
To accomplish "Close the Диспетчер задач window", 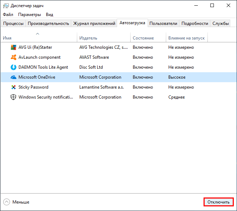I will [x=228, y=6].
